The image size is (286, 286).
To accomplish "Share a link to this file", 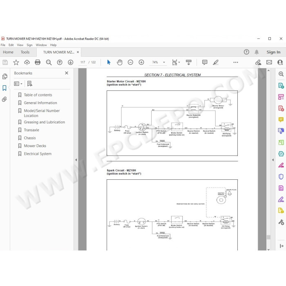I will click(258, 63).
